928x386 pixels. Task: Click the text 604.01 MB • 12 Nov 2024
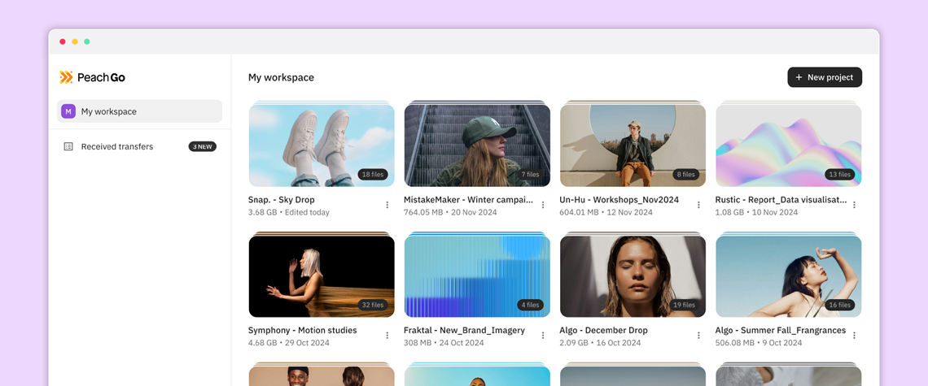pyautogui.click(x=606, y=212)
